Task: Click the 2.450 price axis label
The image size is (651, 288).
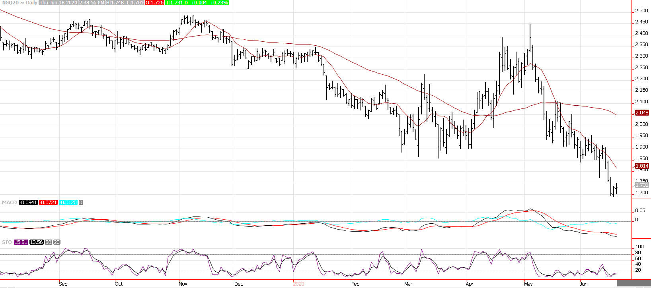Action: (641, 22)
